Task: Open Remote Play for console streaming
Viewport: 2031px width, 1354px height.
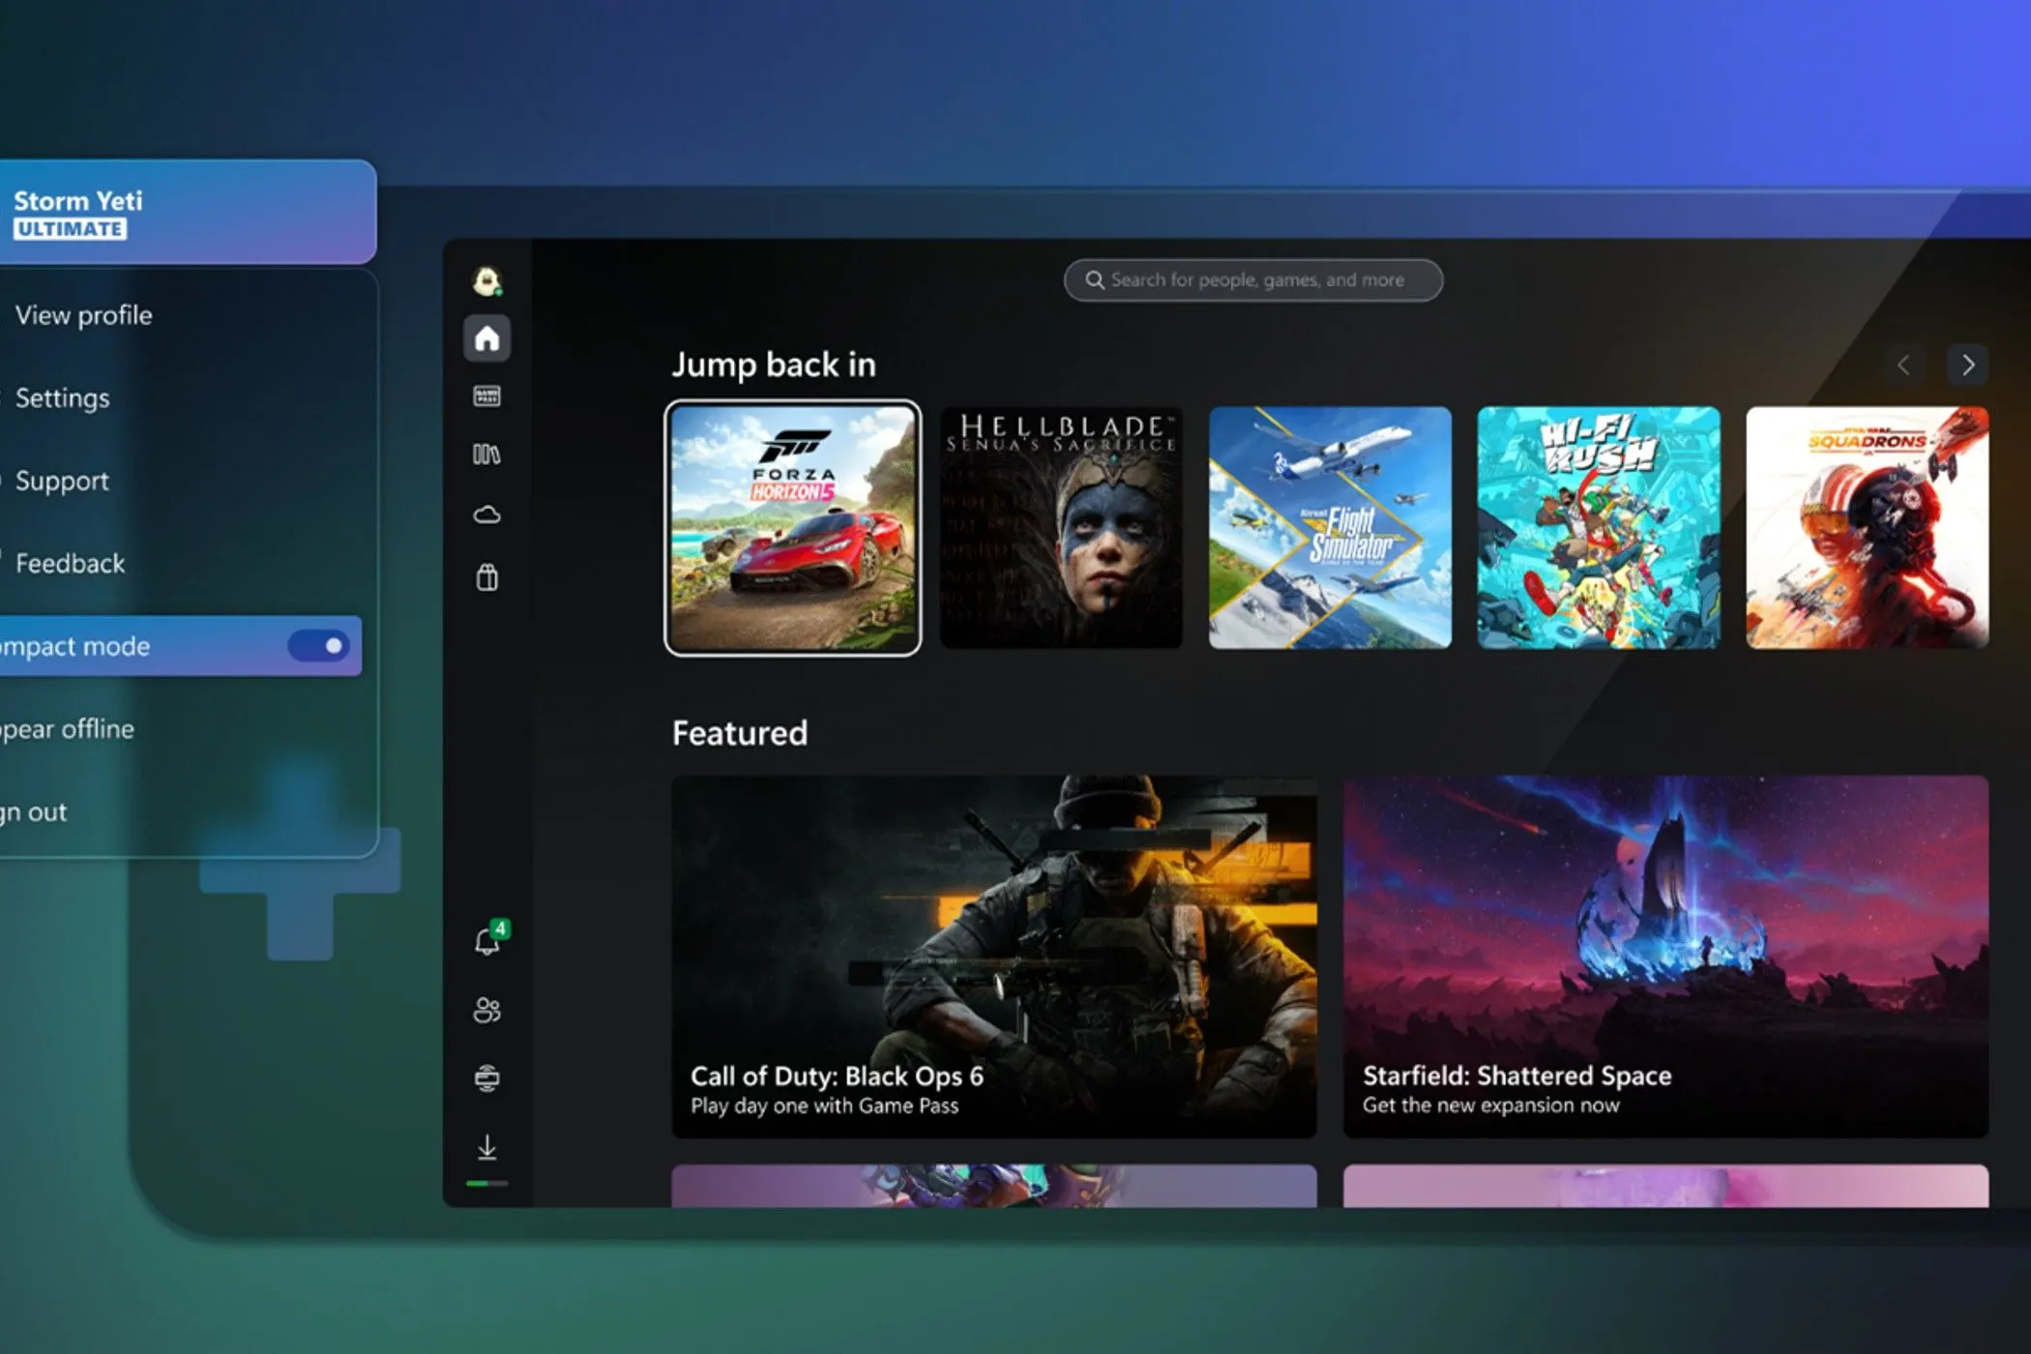Action: pos(486,1078)
